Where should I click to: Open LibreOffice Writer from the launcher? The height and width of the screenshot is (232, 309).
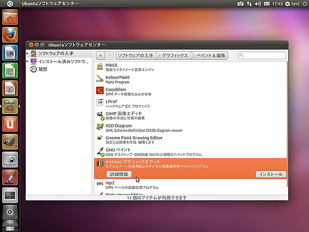pyautogui.click(x=10, y=53)
